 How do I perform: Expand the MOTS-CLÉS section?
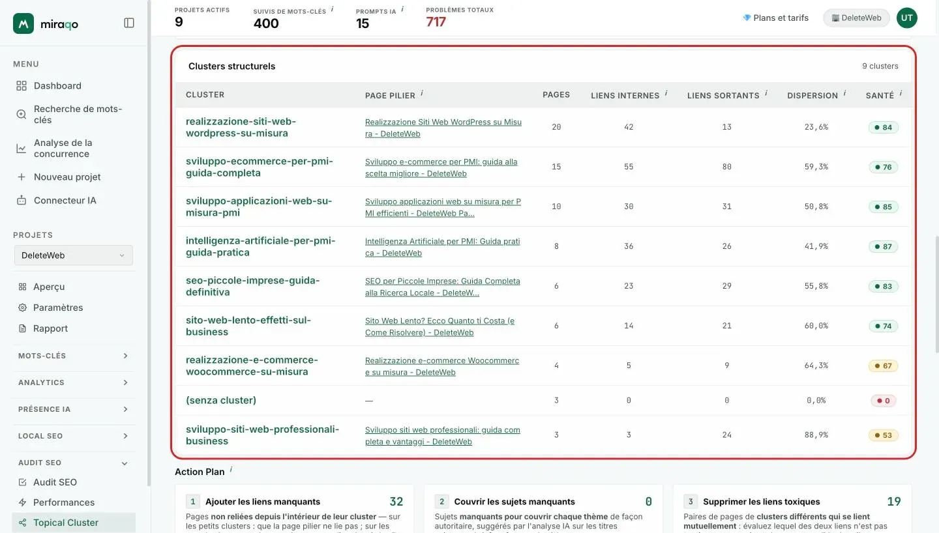coord(73,356)
